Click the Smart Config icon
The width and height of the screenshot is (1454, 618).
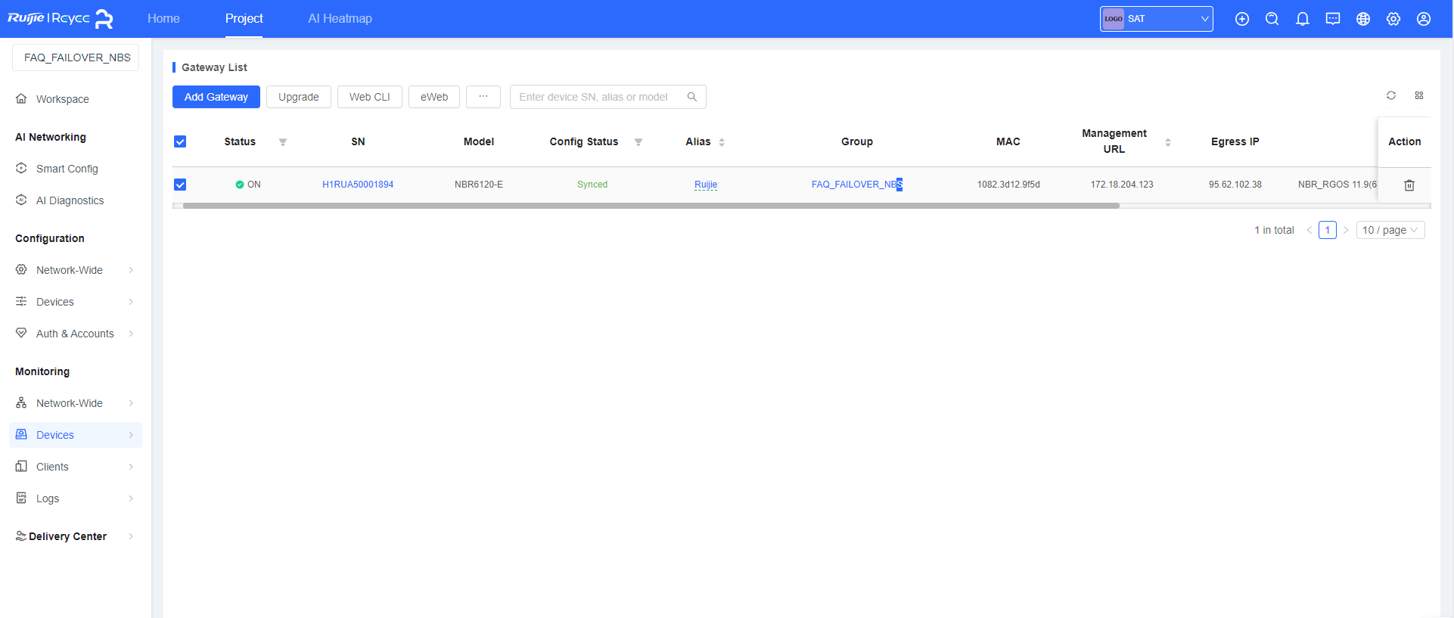pos(21,169)
